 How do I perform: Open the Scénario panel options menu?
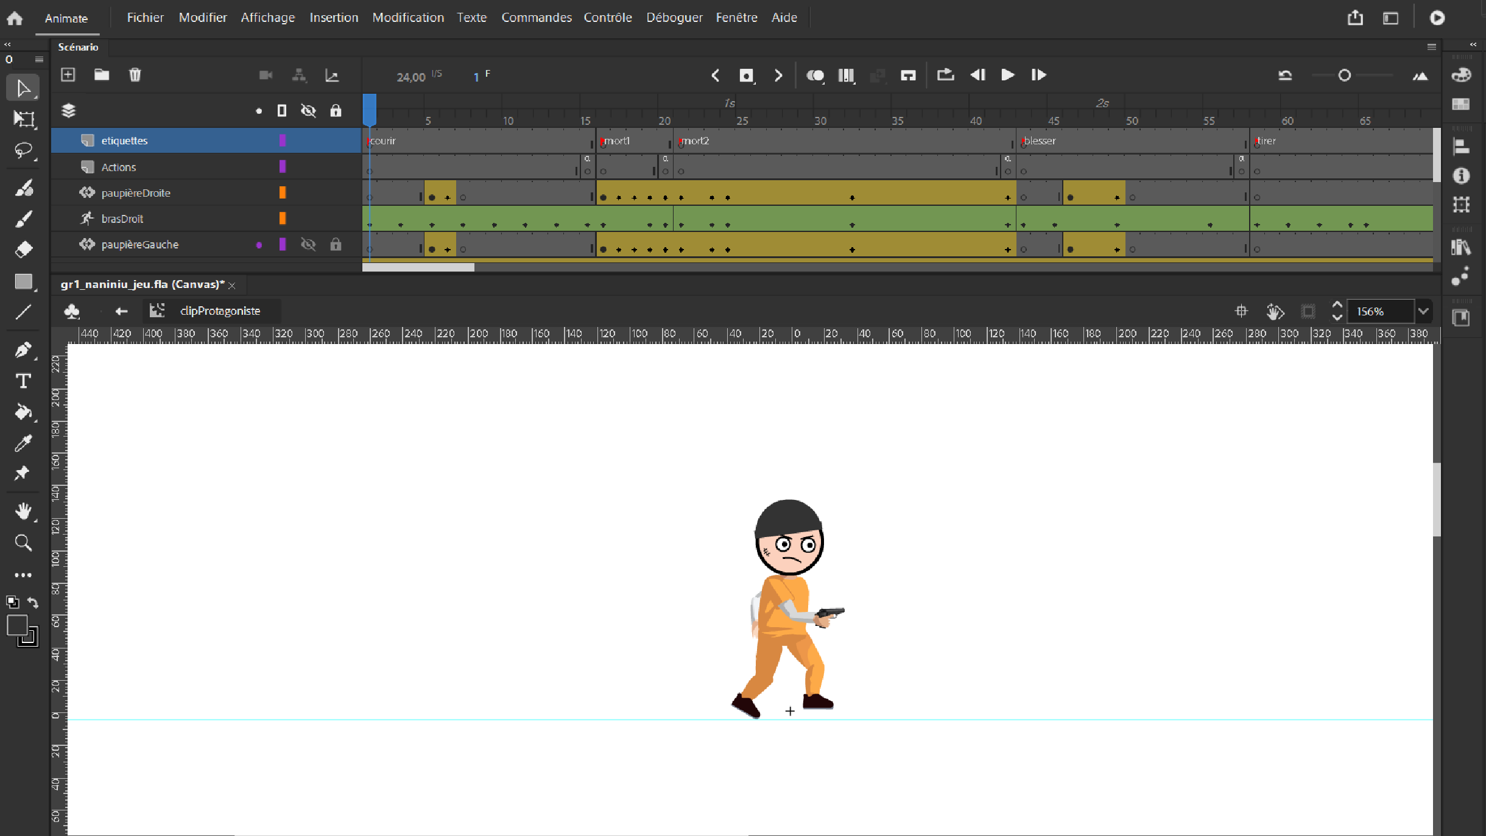(1431, 47)
